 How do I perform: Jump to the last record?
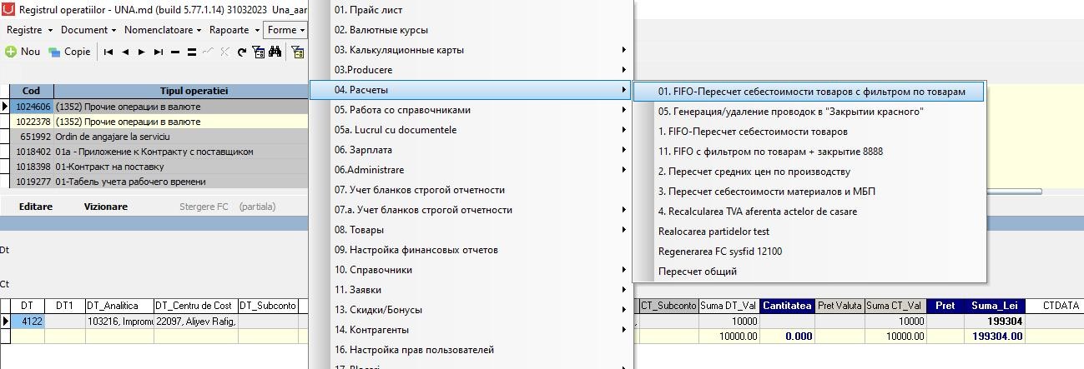click(159, 52)
